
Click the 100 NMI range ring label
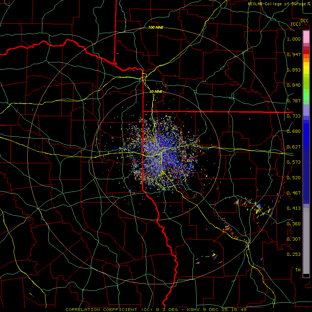[156, 27]
